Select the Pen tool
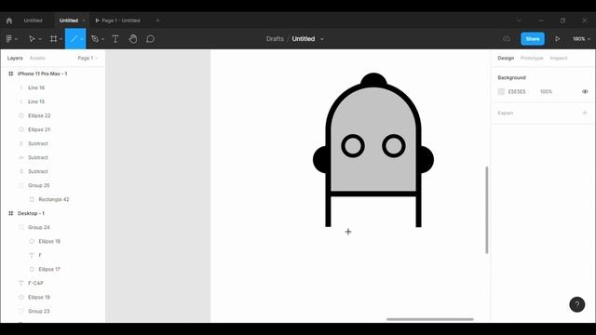Screen dimensions: 596x335 pos(95,39)
